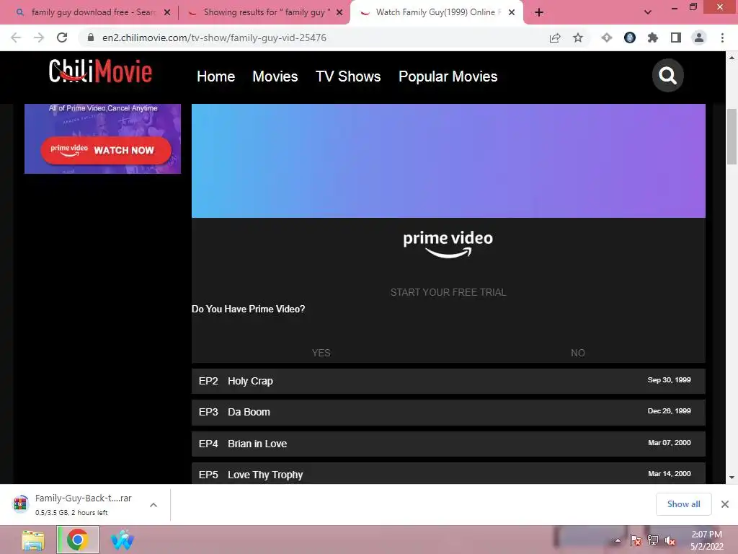Bookmark this page with the star icon
This screenshot has height=554, width=738.
pos(578,38)
